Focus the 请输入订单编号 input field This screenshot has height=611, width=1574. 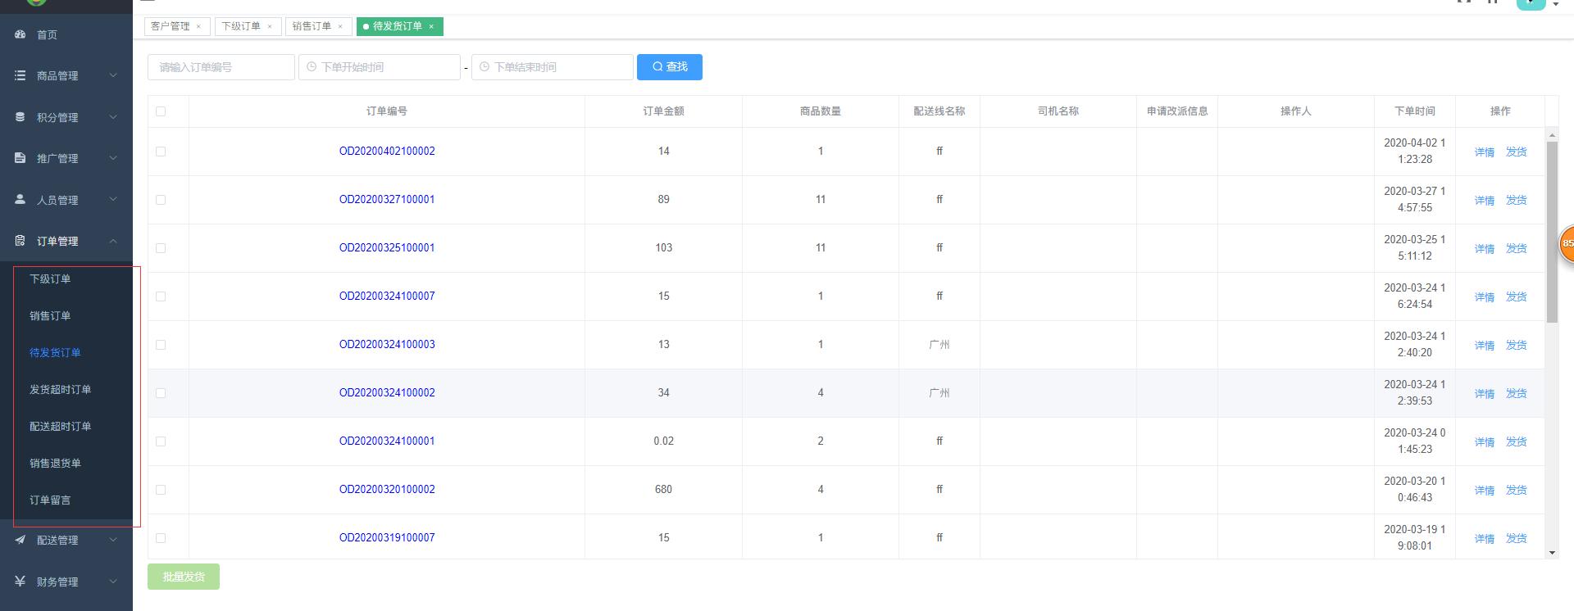[221, 67]
